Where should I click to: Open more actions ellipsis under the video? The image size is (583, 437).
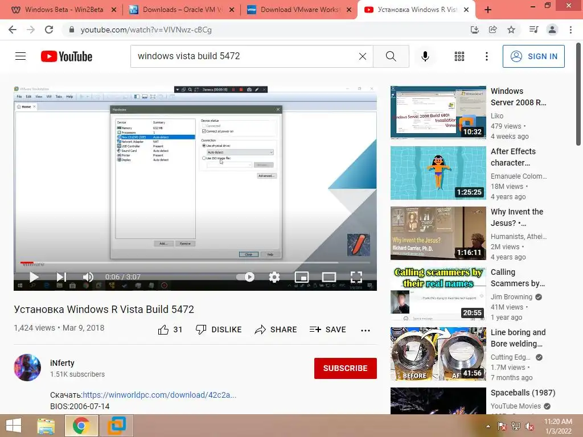366,331
